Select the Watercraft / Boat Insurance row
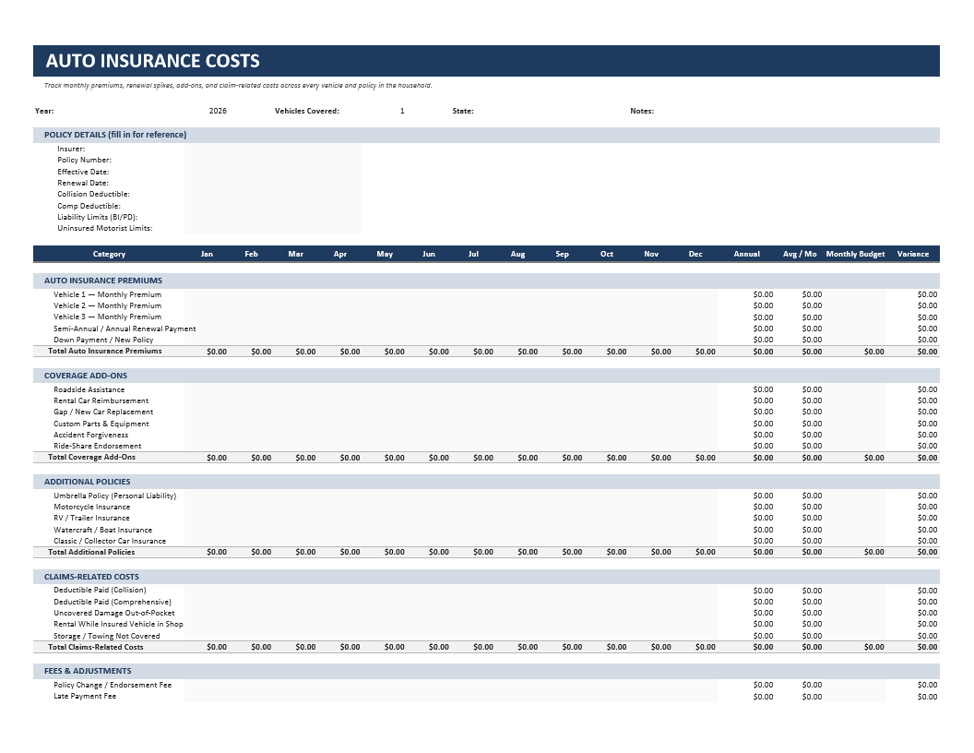The image size is (974, 753). point(486,530)
